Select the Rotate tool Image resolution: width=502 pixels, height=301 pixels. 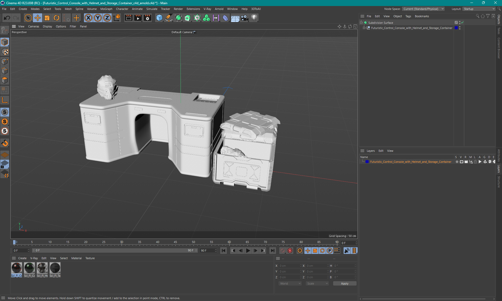click(x=56, y=18)
